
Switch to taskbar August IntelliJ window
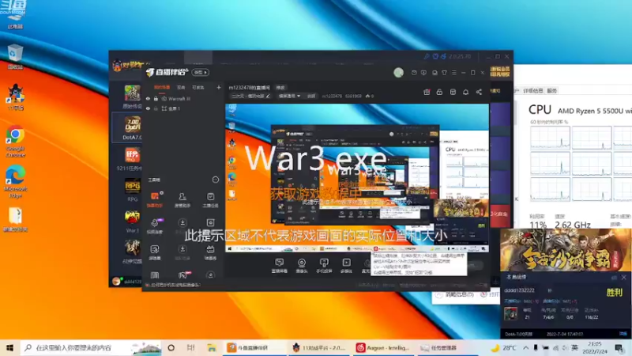[383, 347]
